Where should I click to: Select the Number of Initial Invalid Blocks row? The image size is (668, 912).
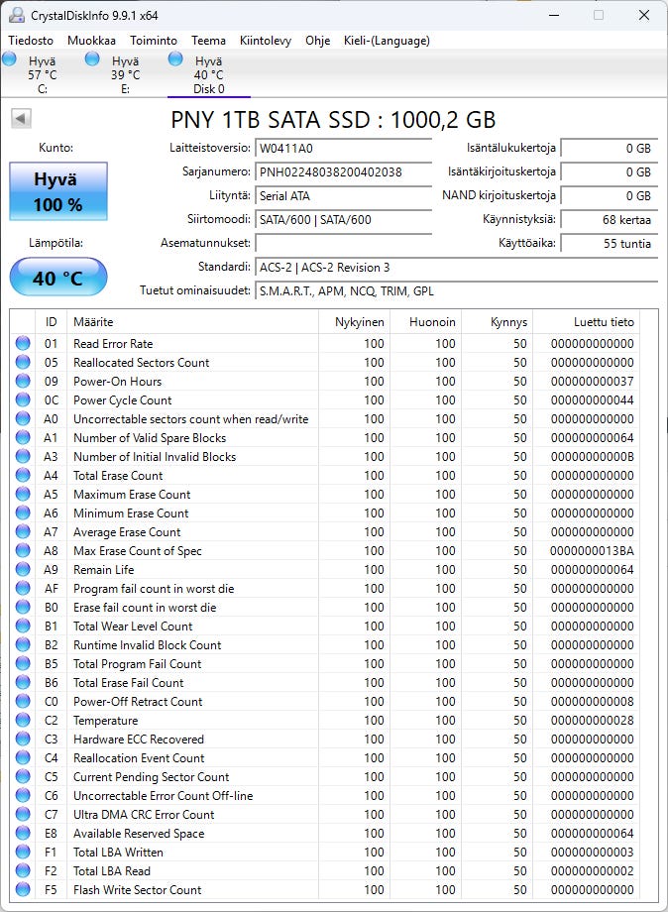tap(325, 457)
